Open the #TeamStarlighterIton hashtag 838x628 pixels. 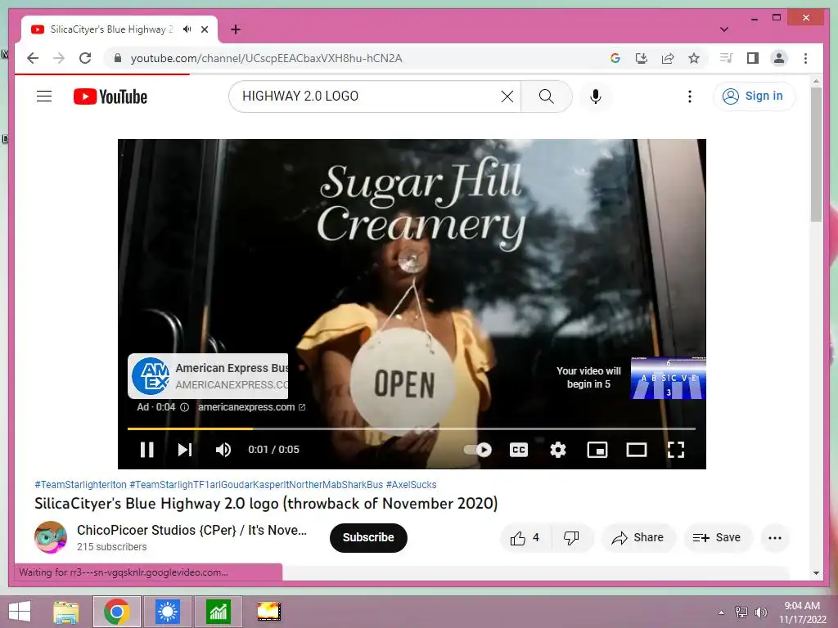point(81,484)
